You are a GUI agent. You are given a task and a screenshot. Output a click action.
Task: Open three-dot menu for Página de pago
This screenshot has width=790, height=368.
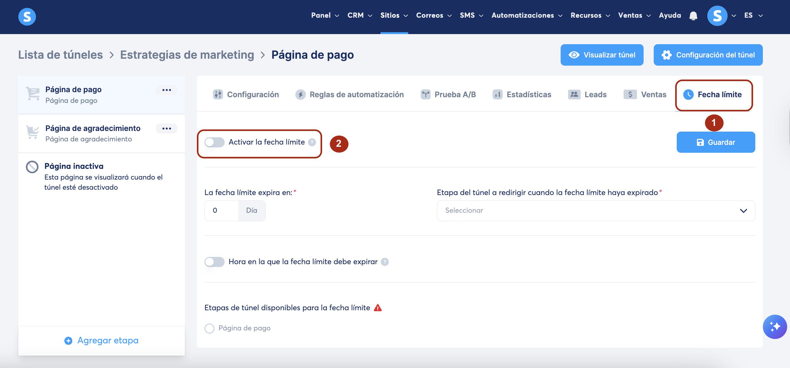(x=166, y=90)
